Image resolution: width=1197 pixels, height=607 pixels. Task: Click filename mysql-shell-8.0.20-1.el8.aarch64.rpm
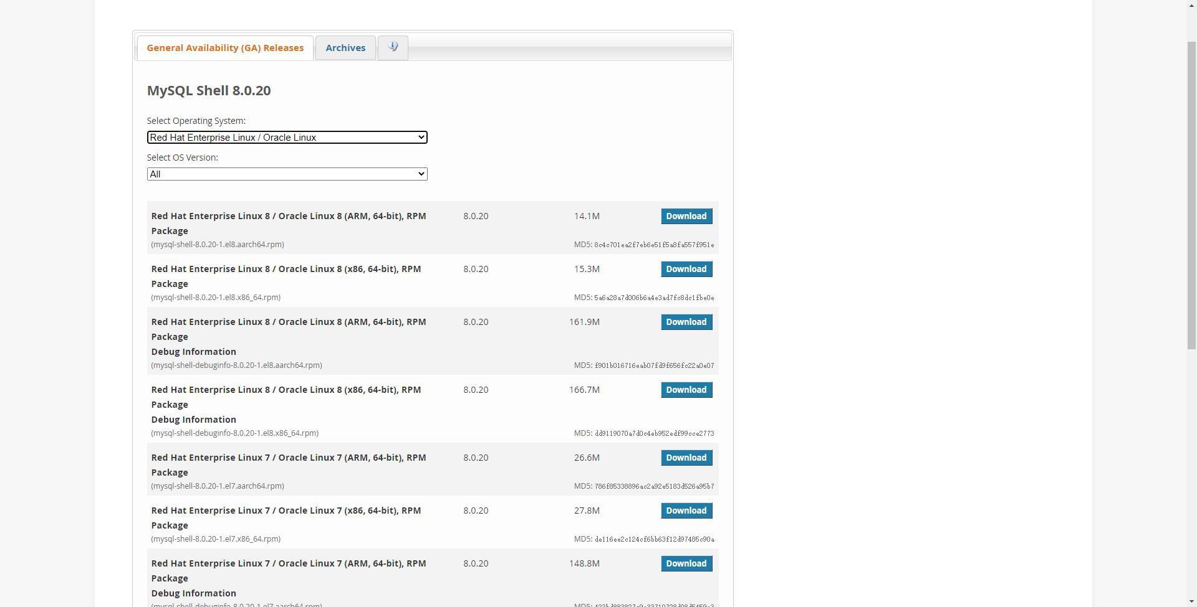pos(218,245)
